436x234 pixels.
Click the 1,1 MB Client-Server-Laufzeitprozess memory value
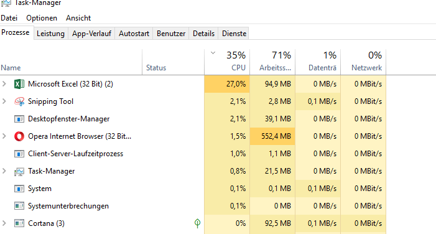click(x=280, y=154)
